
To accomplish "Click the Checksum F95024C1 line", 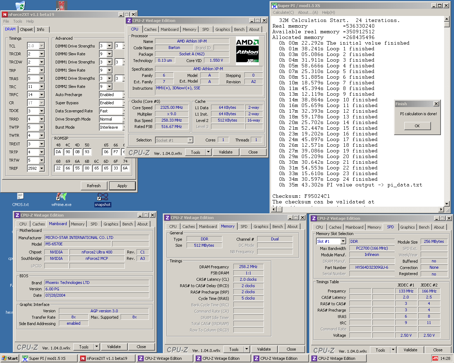I will coord(301,196).
